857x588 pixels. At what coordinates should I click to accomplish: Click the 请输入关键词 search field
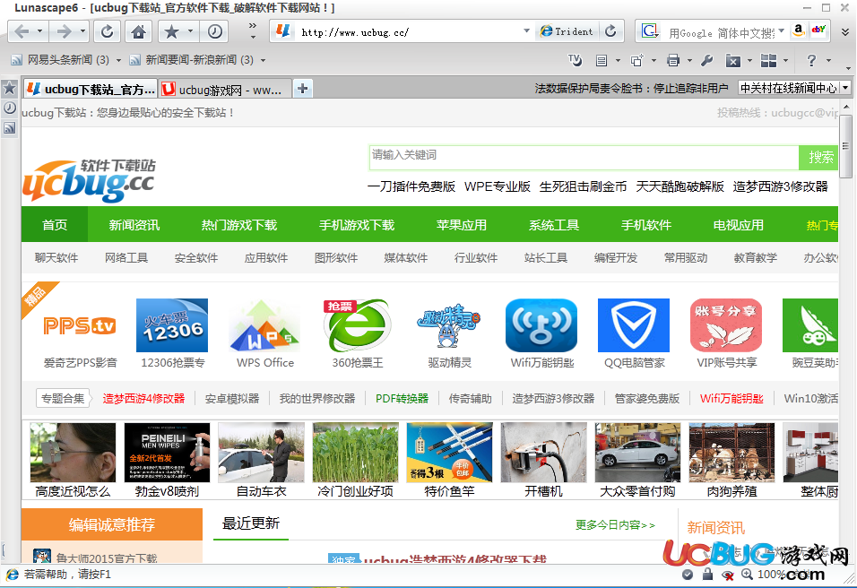pos(584,158)
